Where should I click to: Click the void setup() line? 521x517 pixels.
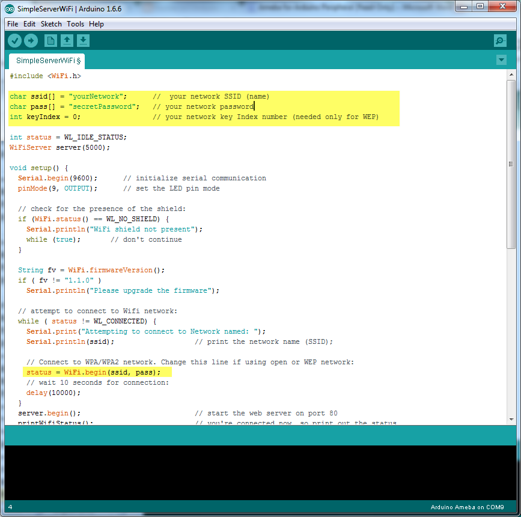39,168
